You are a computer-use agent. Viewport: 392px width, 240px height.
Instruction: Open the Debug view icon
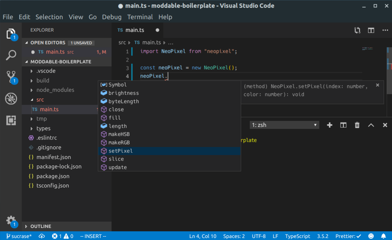pyautogui.click(x=11, y=99)
